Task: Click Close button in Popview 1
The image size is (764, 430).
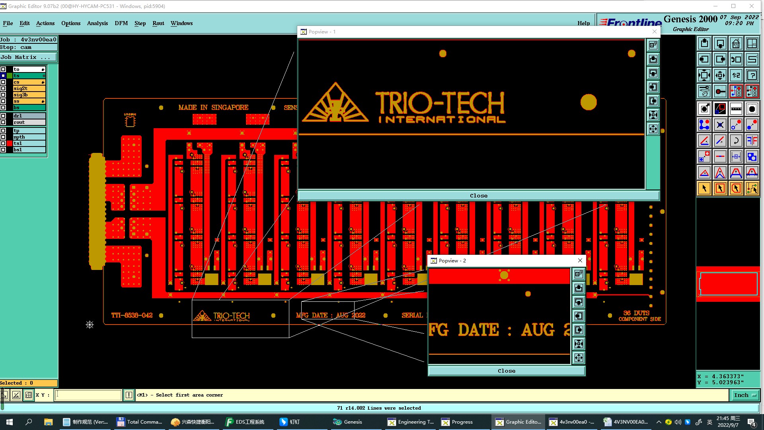Action: [x=479, y=196]
